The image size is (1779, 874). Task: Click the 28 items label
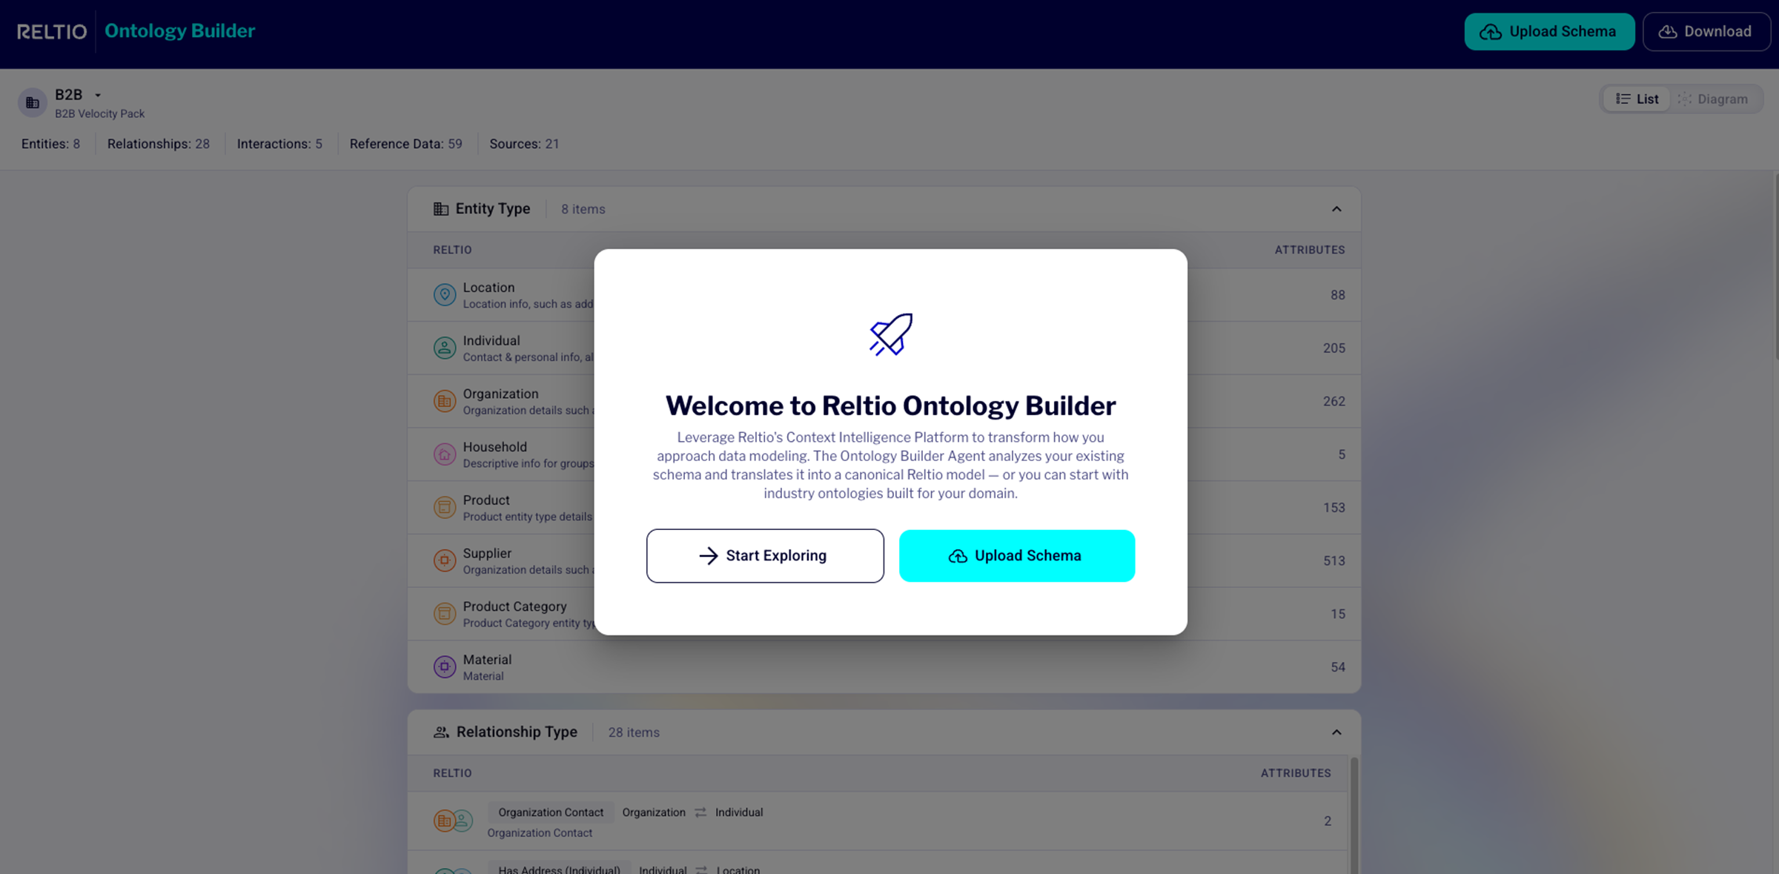(x=634, y=732)
